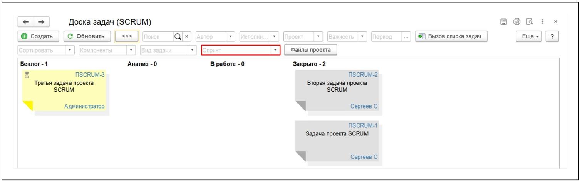Viewport: 580px width, 181px height.
Task: Click Сергеев С on ПSCRUM-1 card
Action: pos(364,157)
